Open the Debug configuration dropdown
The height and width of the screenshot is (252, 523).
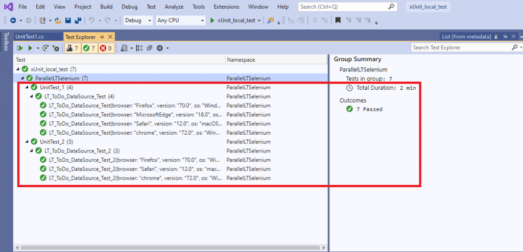click(x=138, y=20)
